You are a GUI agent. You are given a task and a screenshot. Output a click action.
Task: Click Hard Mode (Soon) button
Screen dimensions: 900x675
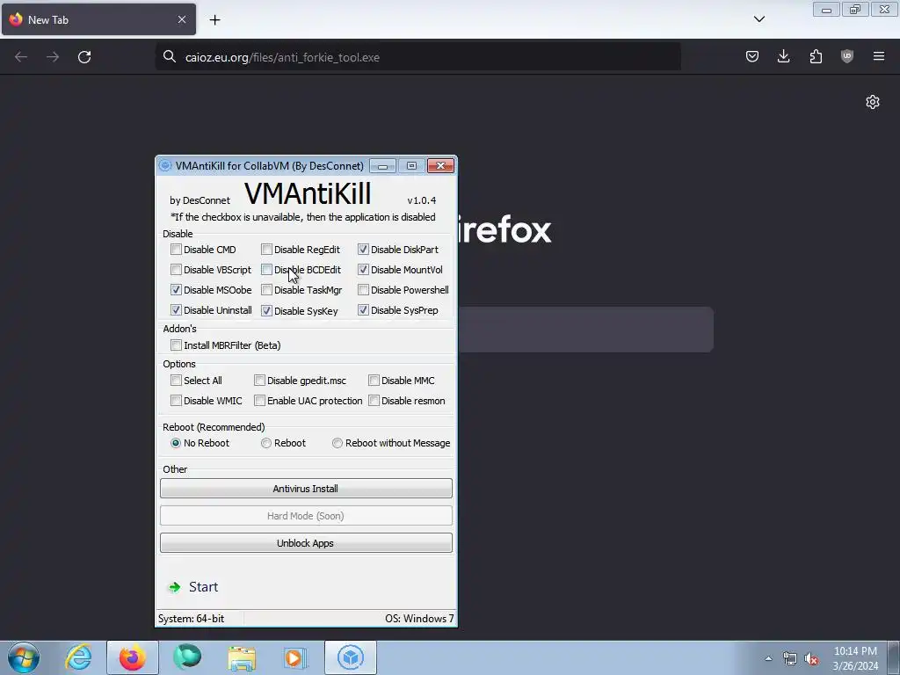[x=306, y=515]
